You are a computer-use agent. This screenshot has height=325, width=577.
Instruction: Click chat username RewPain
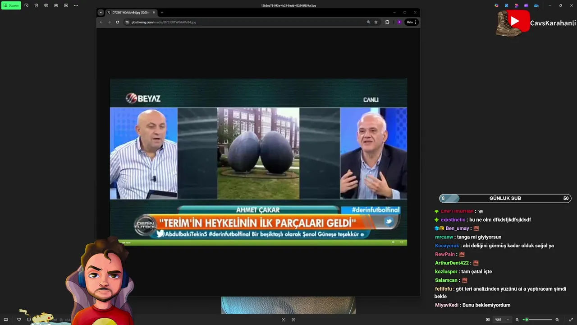(x=445, y=254)
